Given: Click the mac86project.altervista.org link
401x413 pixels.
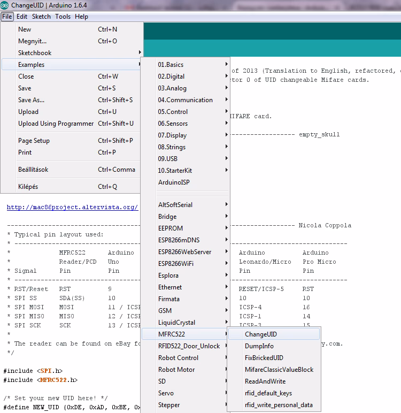Looking at the screenshot, I should coord(72,207).
